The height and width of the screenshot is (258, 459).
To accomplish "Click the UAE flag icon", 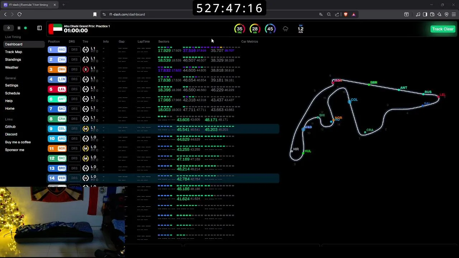I will click(55, 29).
